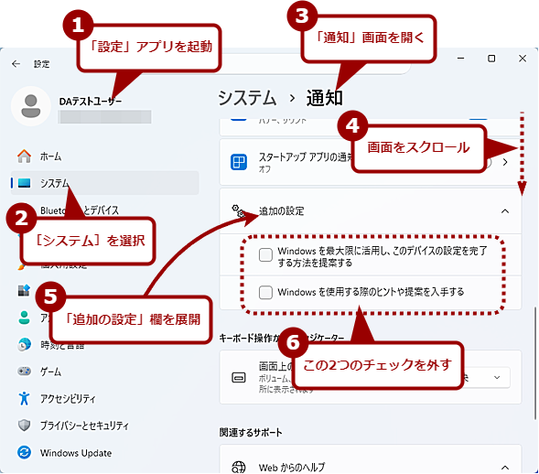Collapse the 追加の設定 section chevron
The width and height of the screenshot is (539, 474).
pos(504,211)
